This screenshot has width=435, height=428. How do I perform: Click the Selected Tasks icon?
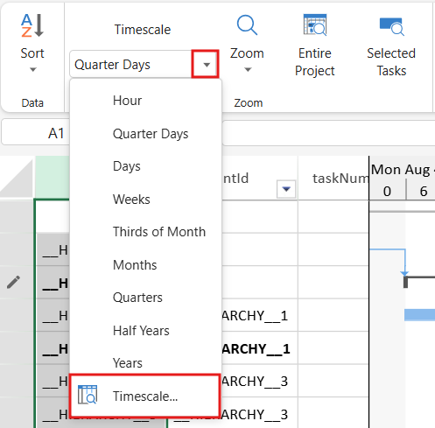[x=391, y=26]
